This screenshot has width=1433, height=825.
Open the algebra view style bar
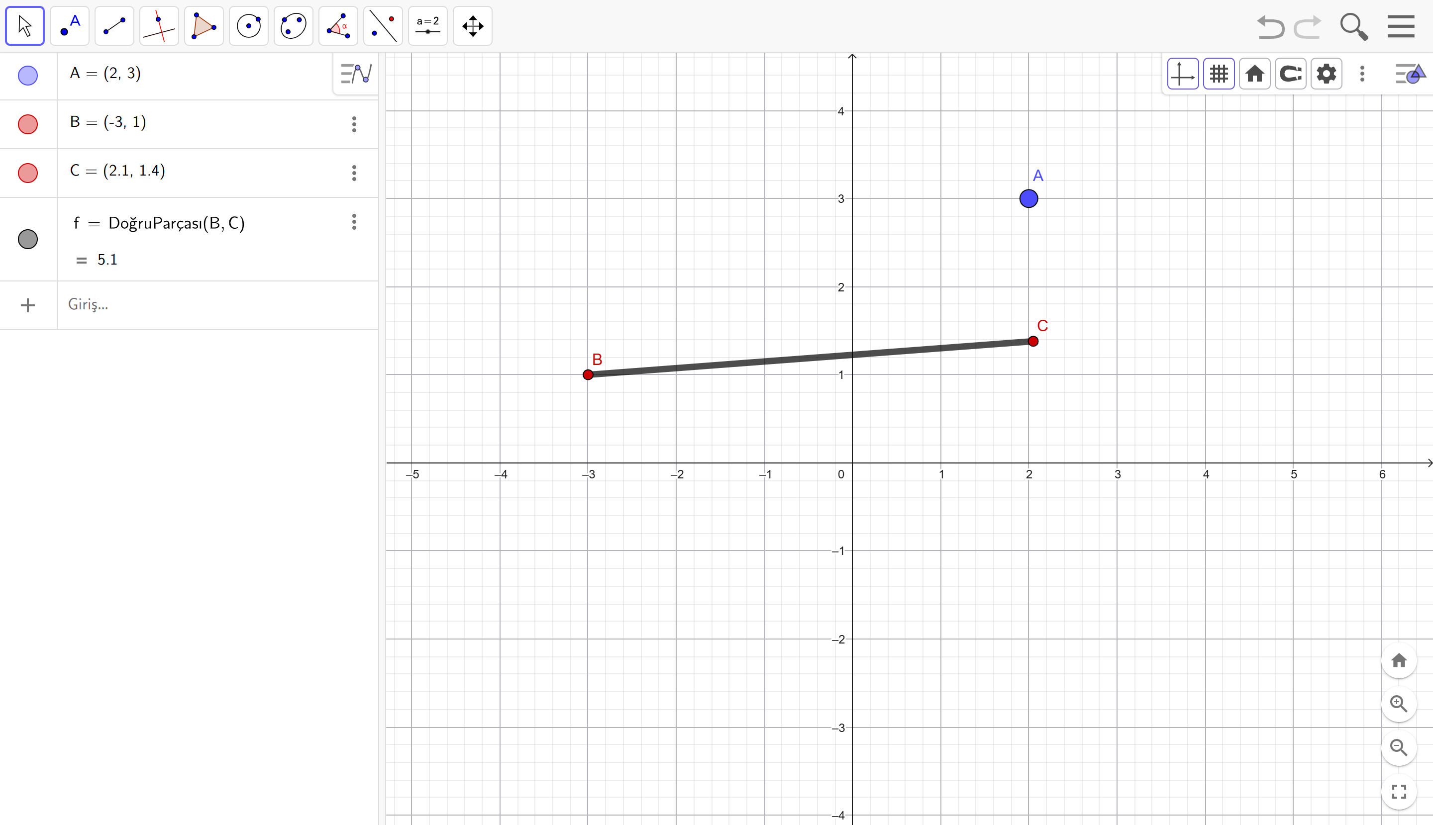(x=356, y=74)
